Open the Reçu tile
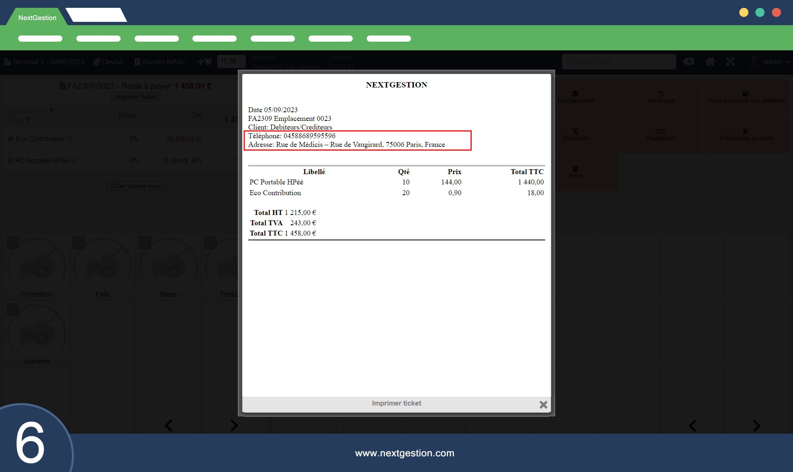 [x=576, y=172]
